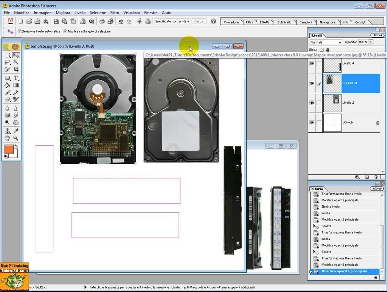Select the Rectangular Marquee tool
This screenshot has width=388, height=292.
pyautogui.click(x=8, y=55)
